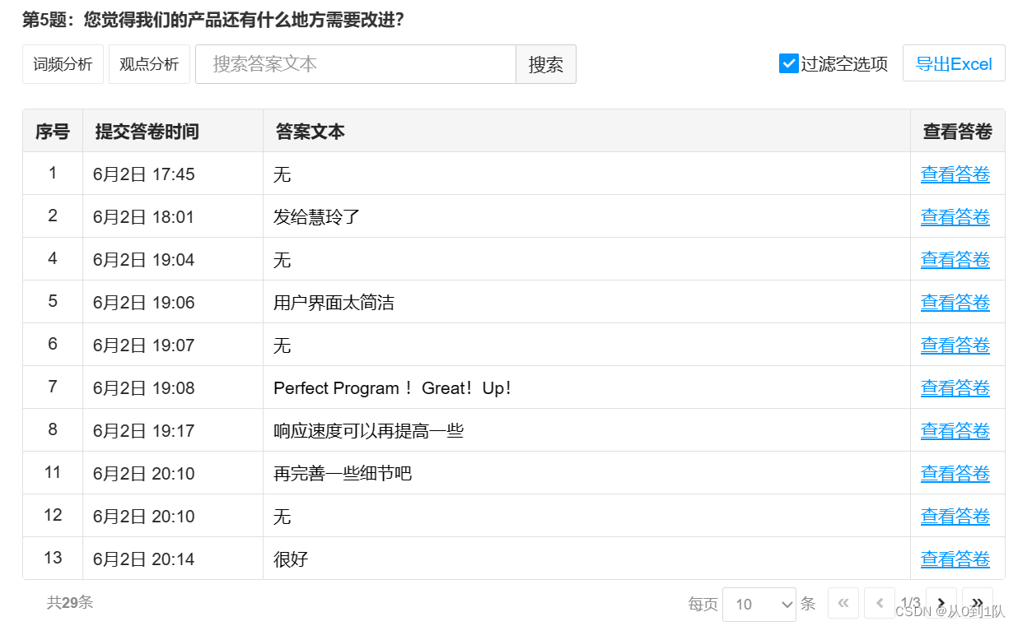1018x626 pixels.
Task: Focus the 搜索答案文本 input field
Action: click(x=356, y=64)
